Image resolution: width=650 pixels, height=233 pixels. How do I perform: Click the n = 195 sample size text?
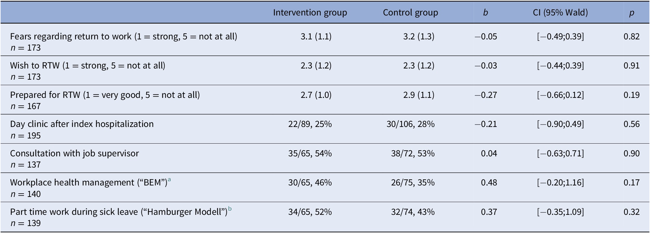[x=25, y=135]
